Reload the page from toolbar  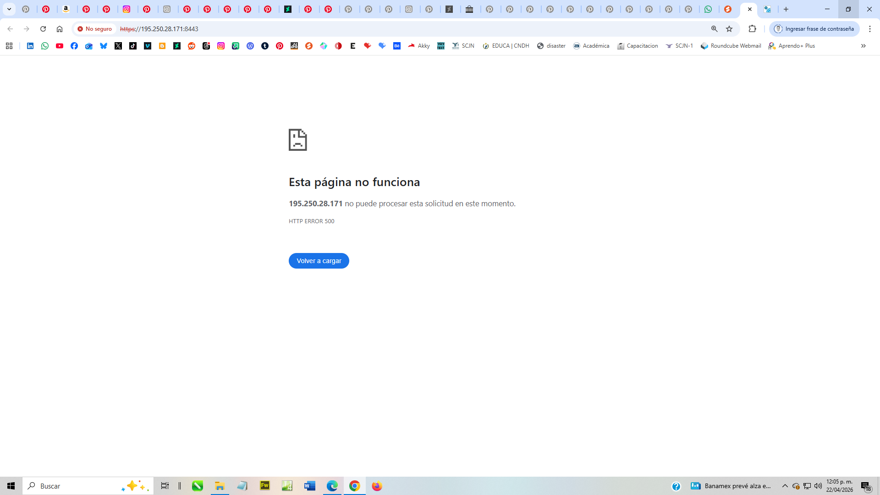point(43,29)
